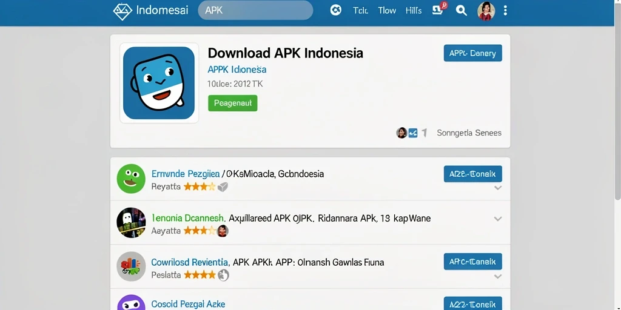621x310 pixels.
Task: Expand chevron on Tenonia Dcannesh row
Action: (498, 219)
